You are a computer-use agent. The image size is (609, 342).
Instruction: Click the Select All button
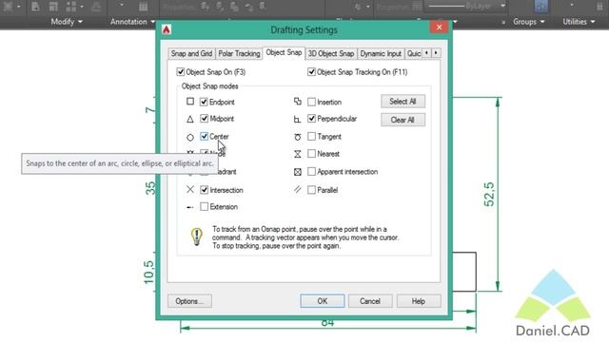pyautogui.click(x=403, y=102)
